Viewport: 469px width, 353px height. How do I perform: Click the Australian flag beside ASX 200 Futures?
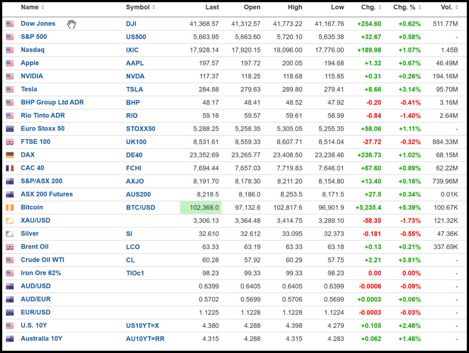pyautogui.click(x=10, y=195)
